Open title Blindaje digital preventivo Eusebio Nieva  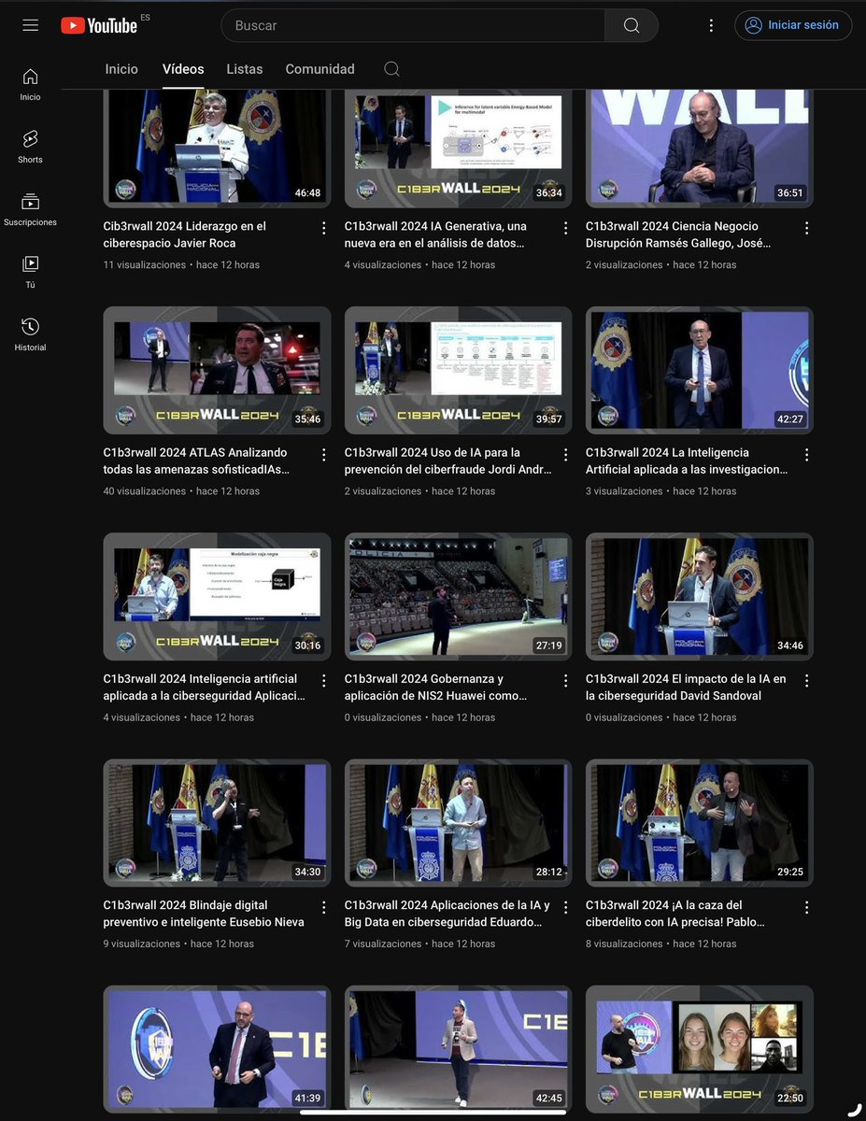pos(204,914)
